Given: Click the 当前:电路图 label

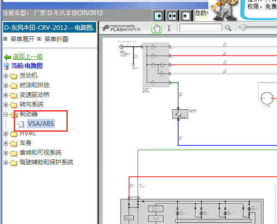Looking at the screenshot, I should [27, 66].
